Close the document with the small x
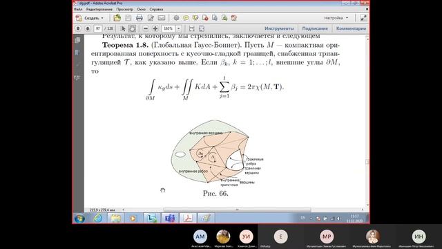The width and height of the screenshot is (442, 249). click(x=367, y=9)
